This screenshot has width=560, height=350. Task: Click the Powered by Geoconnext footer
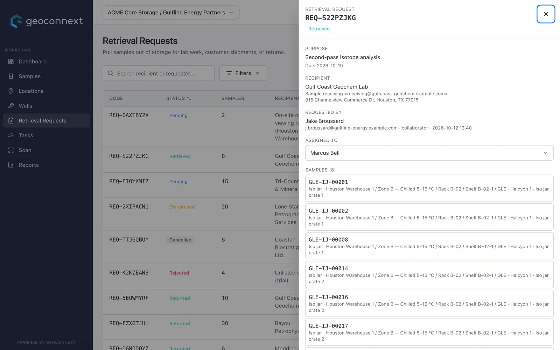pyautogui.click(x=46, y=343)
